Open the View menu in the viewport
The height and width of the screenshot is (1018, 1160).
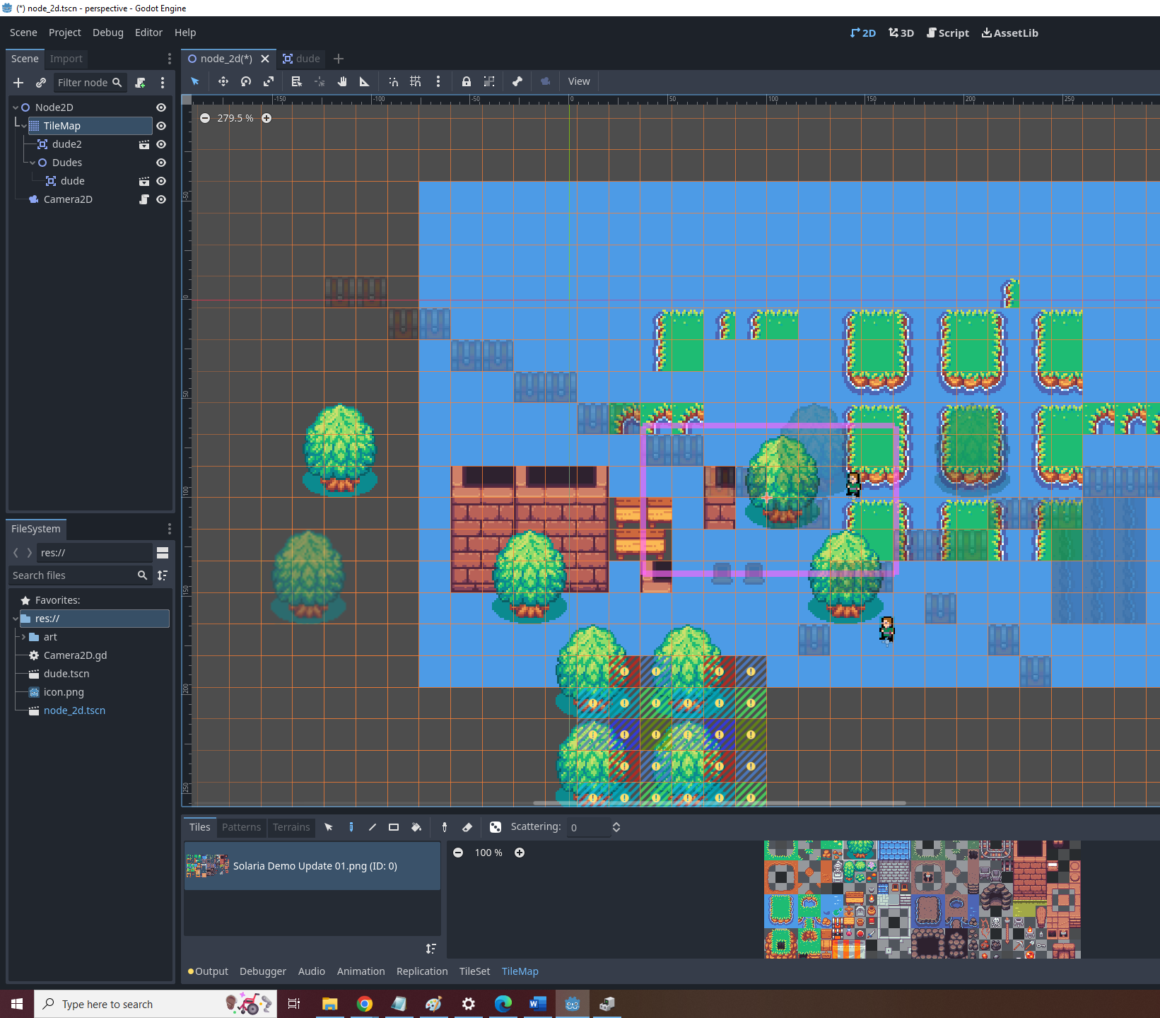click(x=578, y=81)
